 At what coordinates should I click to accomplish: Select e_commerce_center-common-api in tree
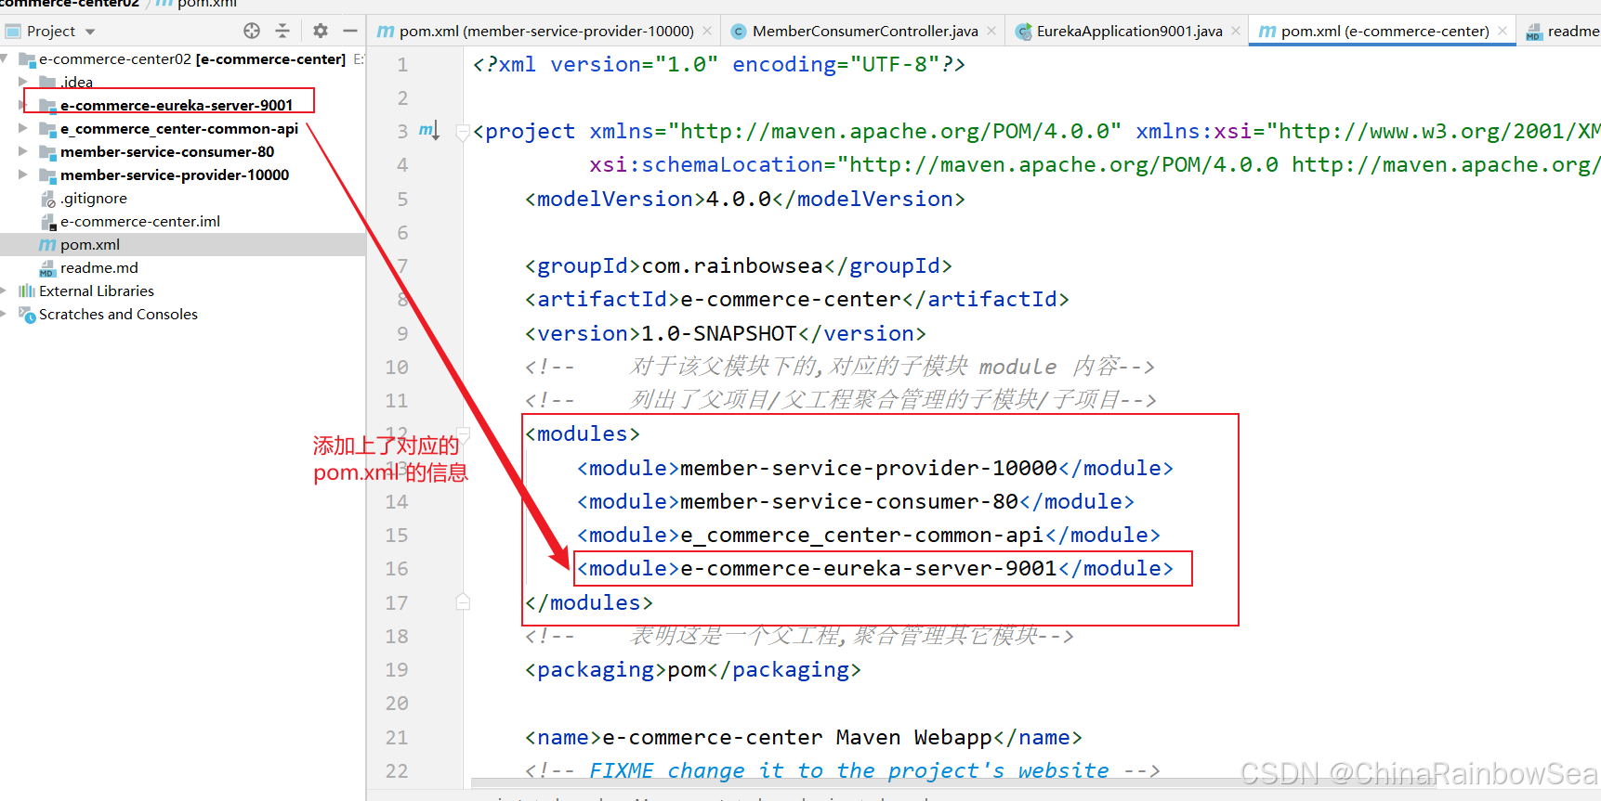tap(179, 128)
